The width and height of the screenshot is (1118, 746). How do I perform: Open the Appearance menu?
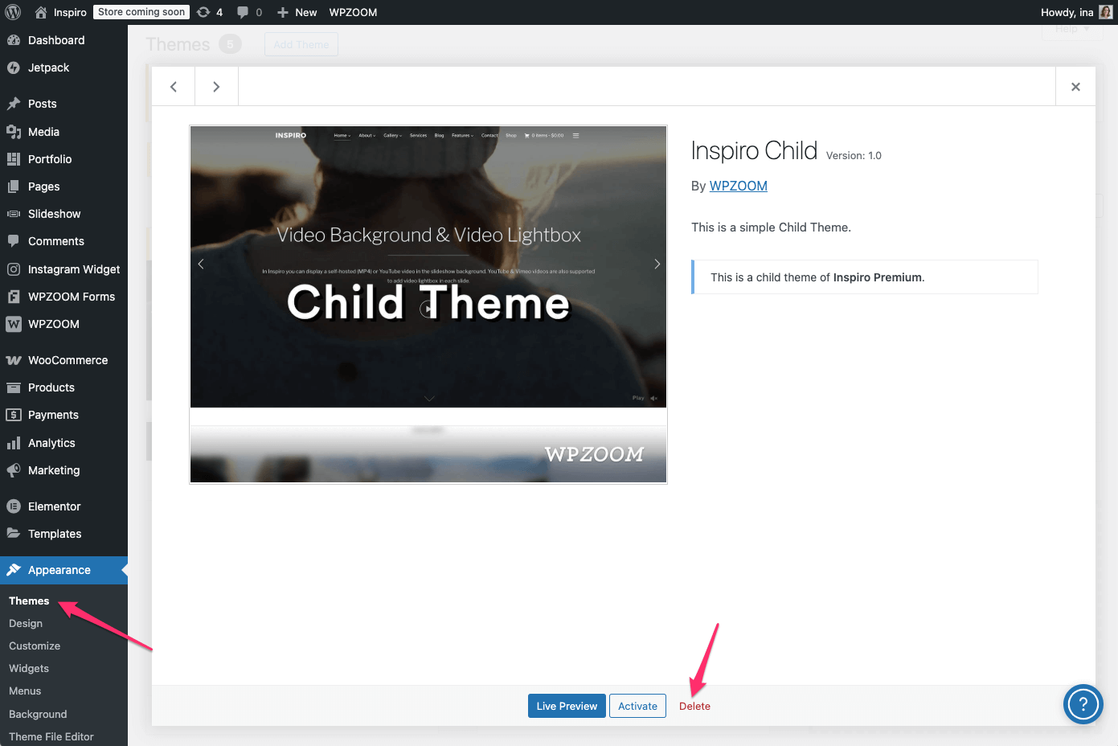click(x=59, y=570)
